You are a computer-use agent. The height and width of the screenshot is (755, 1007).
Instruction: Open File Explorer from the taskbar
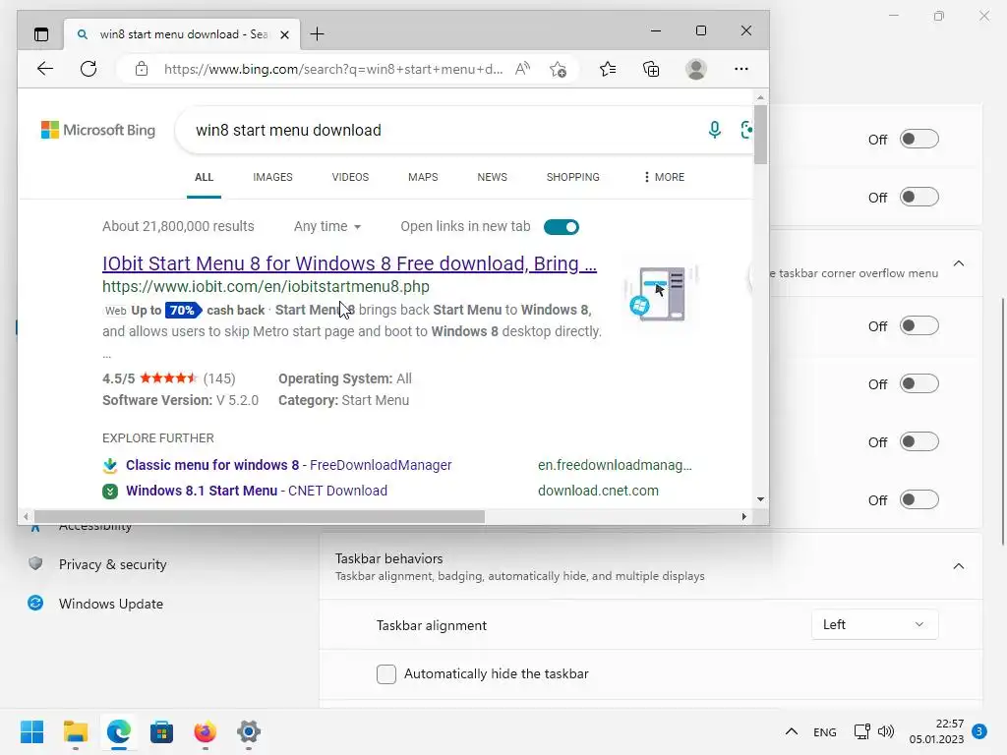click(x=76, y=731)
